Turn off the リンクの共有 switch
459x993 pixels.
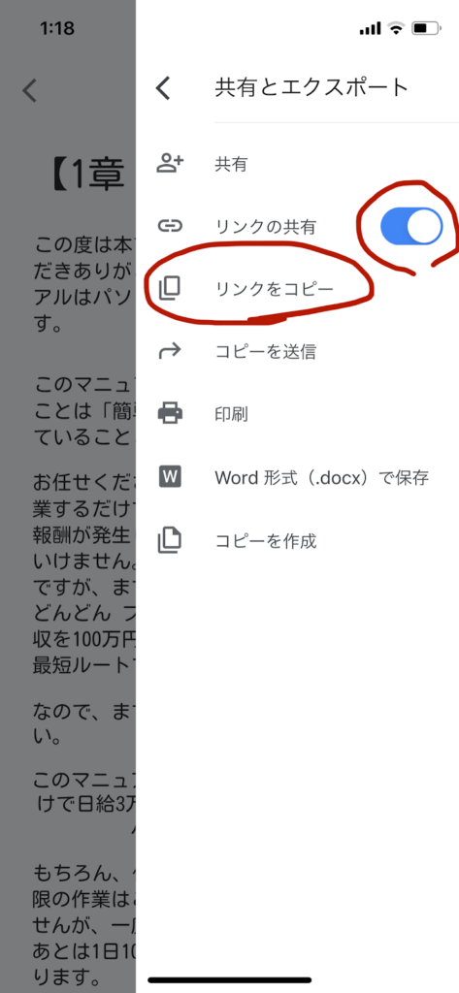[411, 226]
